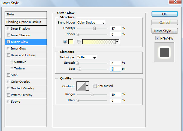This screenshot has width=183, height=131.
Task: Select the Styles list header
Action: click(x=26, y=14)
